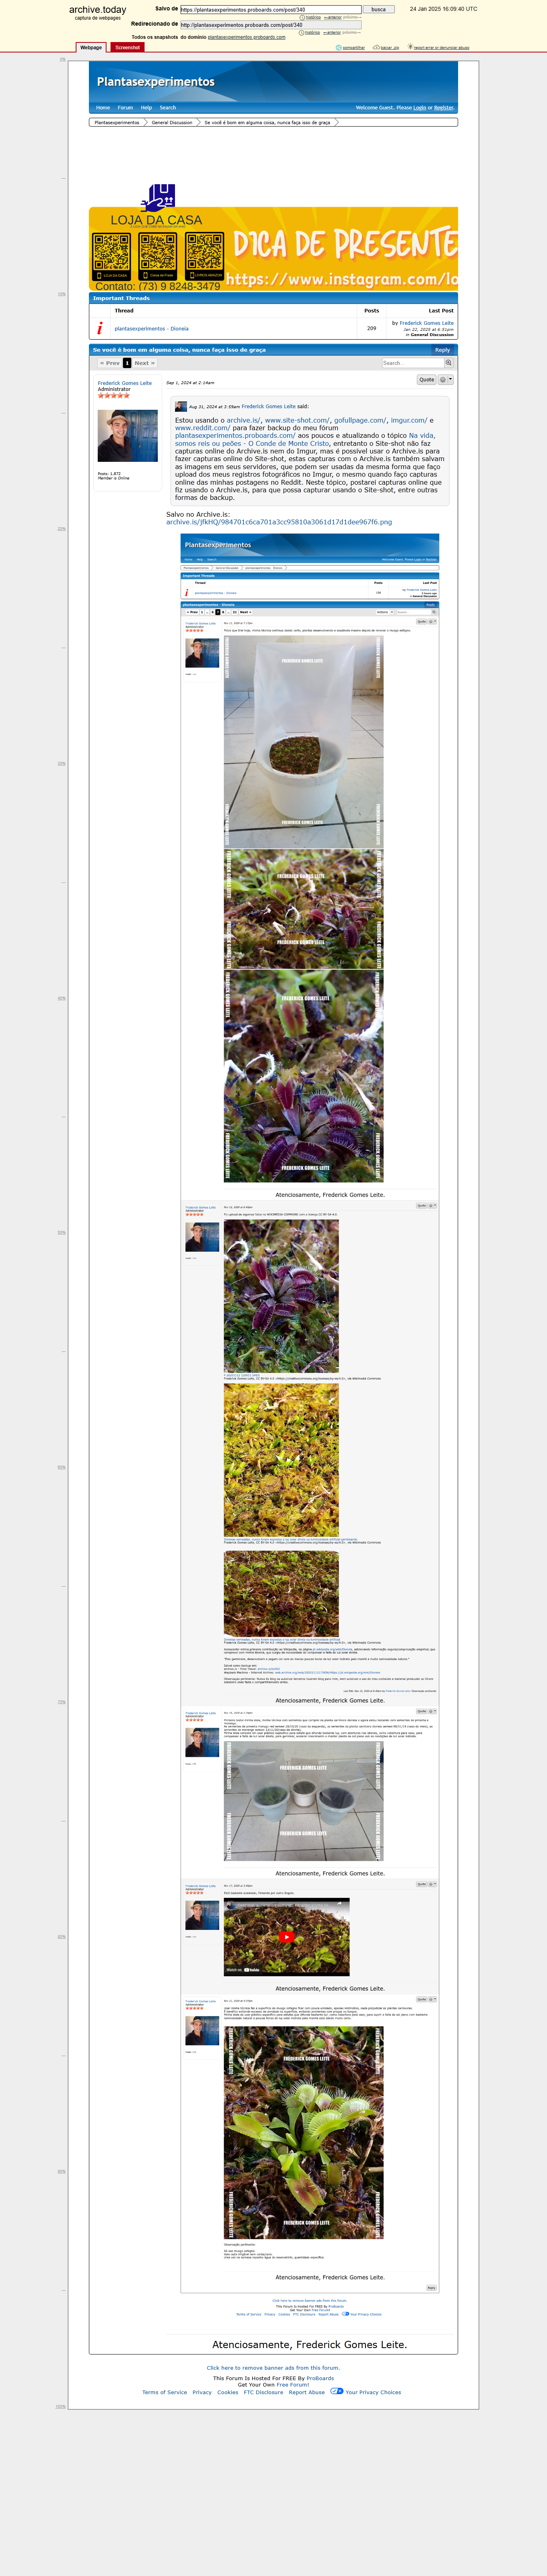547x2576 pixels.
Task: Click Frederick Gomes Leite's avatar photo
Action: point(128,435)
